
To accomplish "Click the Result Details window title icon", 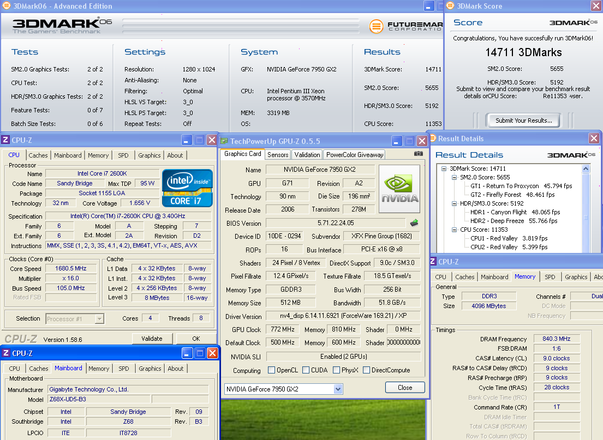I will tap(433, 138).
